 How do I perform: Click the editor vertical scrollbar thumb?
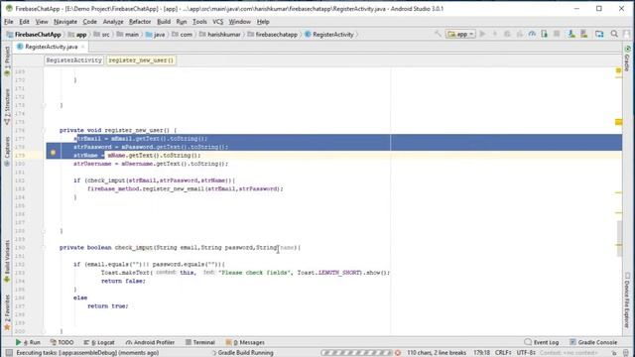[619, 239]
